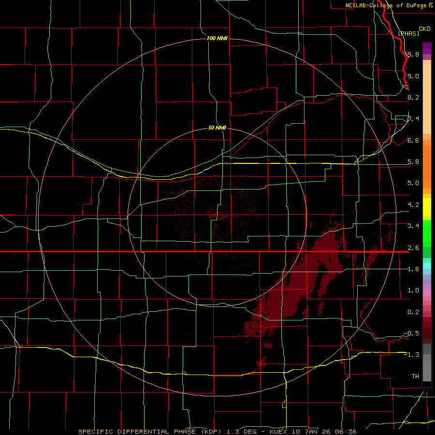Pick the pink color scale segment
The image size is (435, 435).
[x=427, y=293]
